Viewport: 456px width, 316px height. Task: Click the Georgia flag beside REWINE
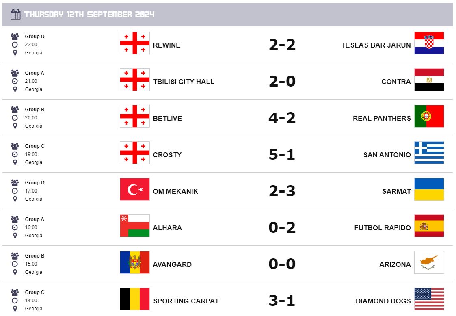click(134, 43)
